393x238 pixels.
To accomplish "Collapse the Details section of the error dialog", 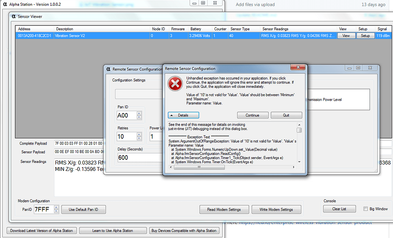I will click(183, 115).
